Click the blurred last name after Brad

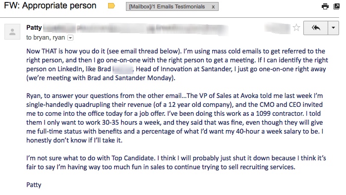coord(123,69)
